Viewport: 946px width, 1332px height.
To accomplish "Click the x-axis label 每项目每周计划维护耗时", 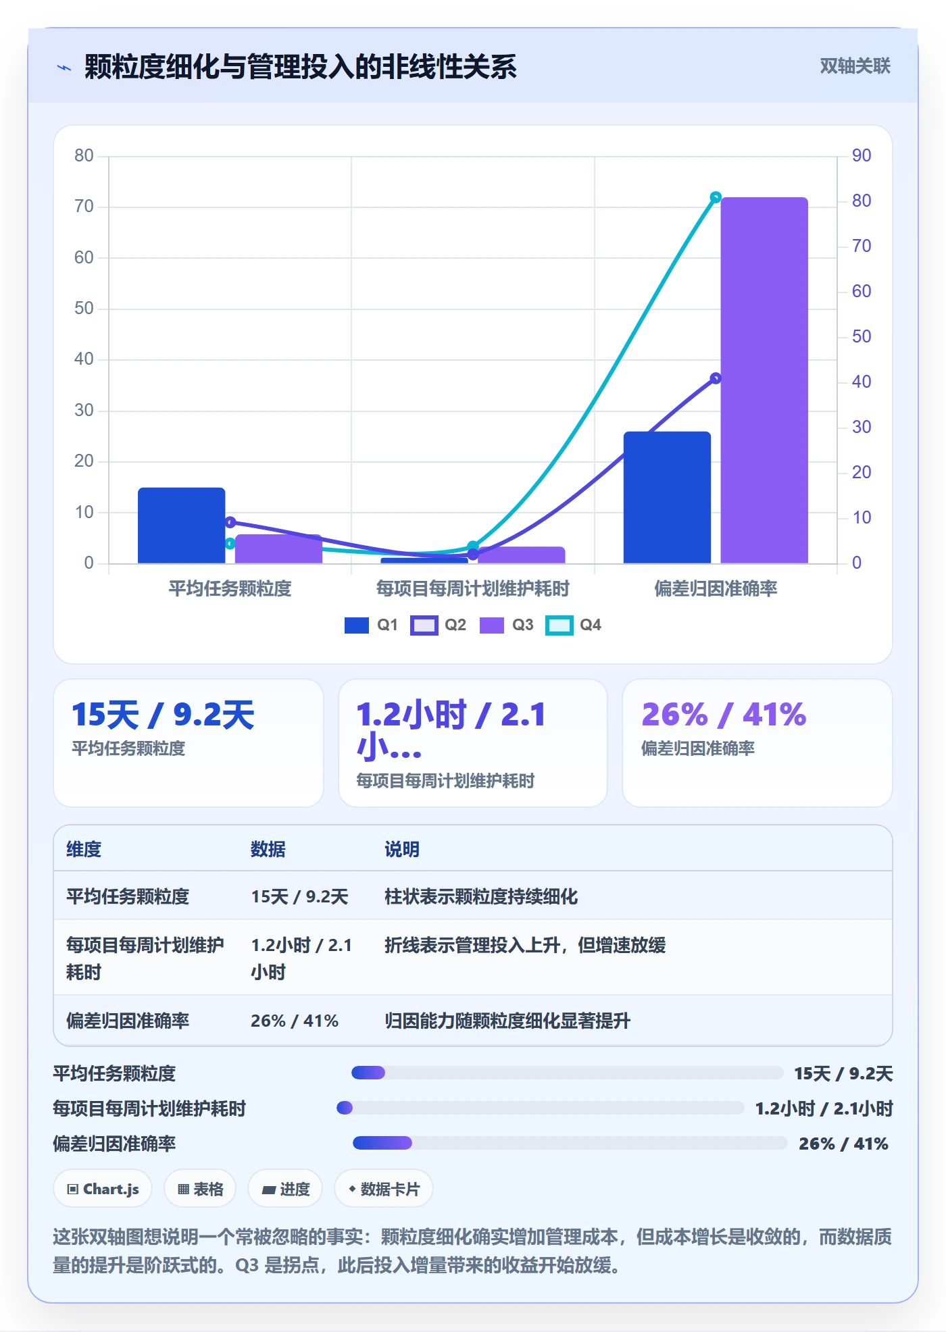I will (x=473, y=588).
